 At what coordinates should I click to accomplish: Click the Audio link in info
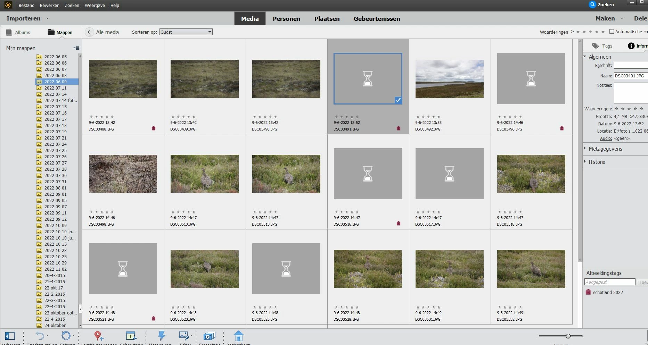606,138
